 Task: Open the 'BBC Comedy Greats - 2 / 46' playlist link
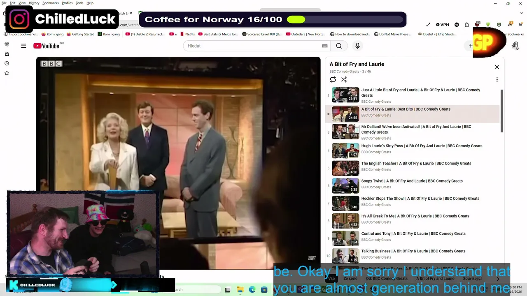(350, 72)
